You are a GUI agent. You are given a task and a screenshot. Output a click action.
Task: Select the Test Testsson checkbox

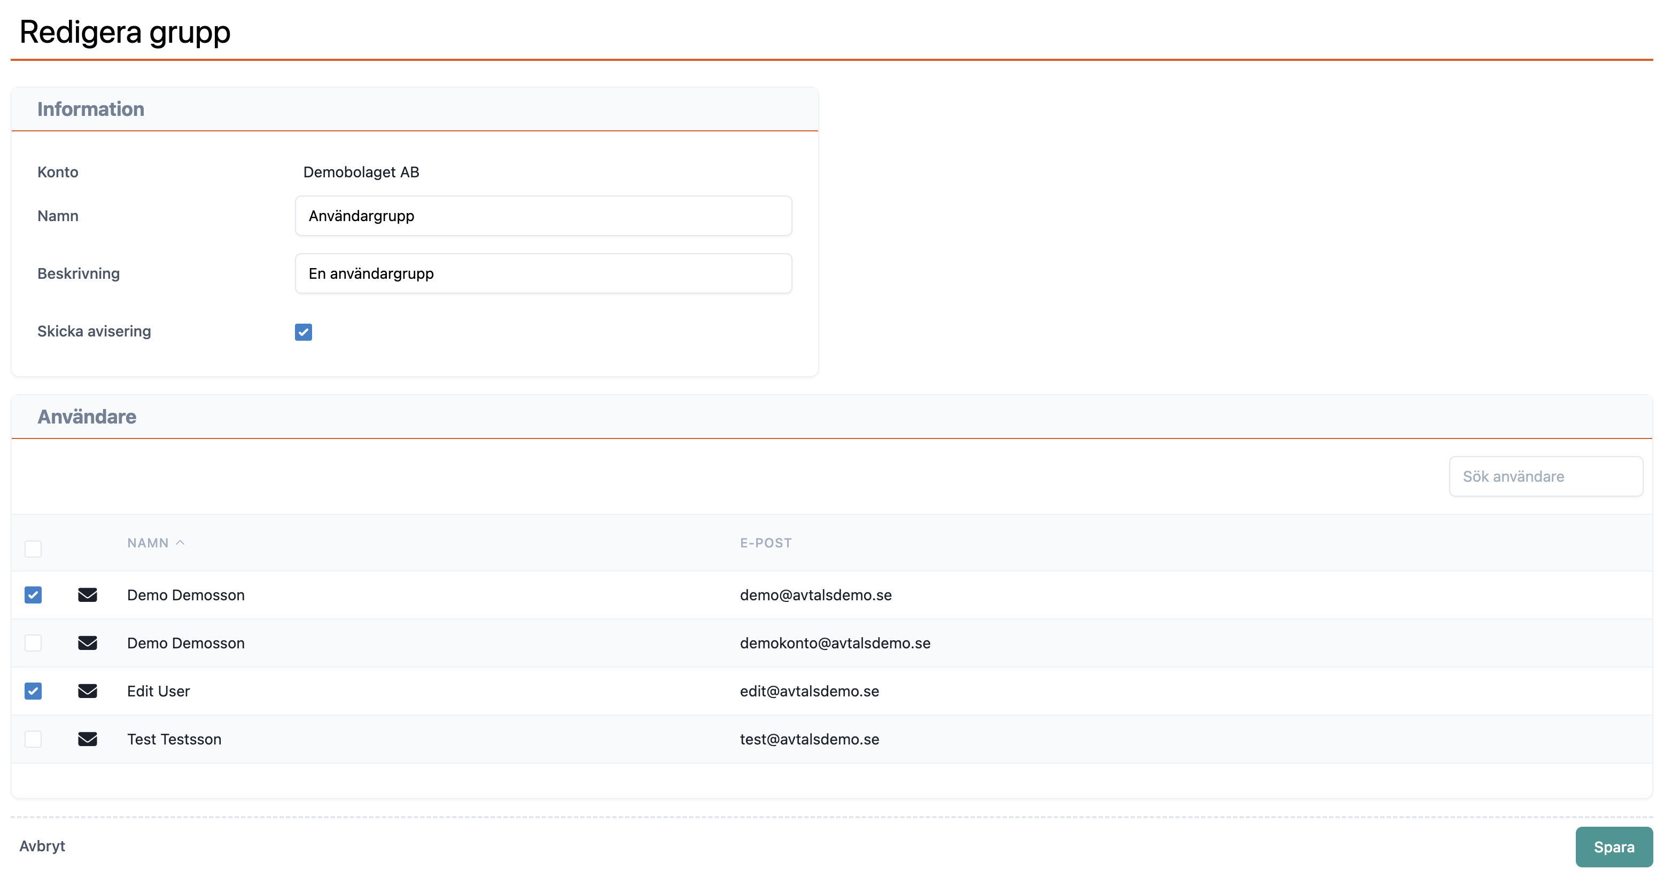click(x=33, y=739)
